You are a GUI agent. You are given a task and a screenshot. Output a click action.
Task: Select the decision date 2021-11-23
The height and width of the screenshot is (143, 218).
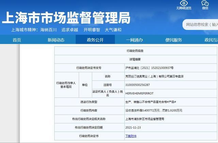click(x=133, y=127)
